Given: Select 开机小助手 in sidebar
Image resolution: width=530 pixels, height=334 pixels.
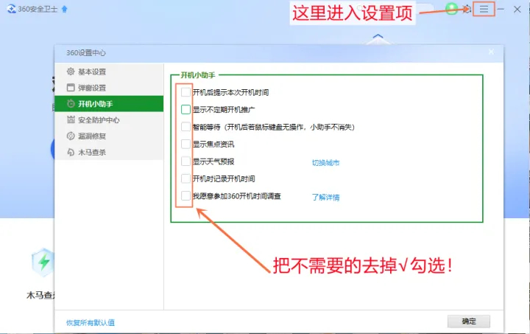Looking at the screenshot, I should [x=109, y=103].
